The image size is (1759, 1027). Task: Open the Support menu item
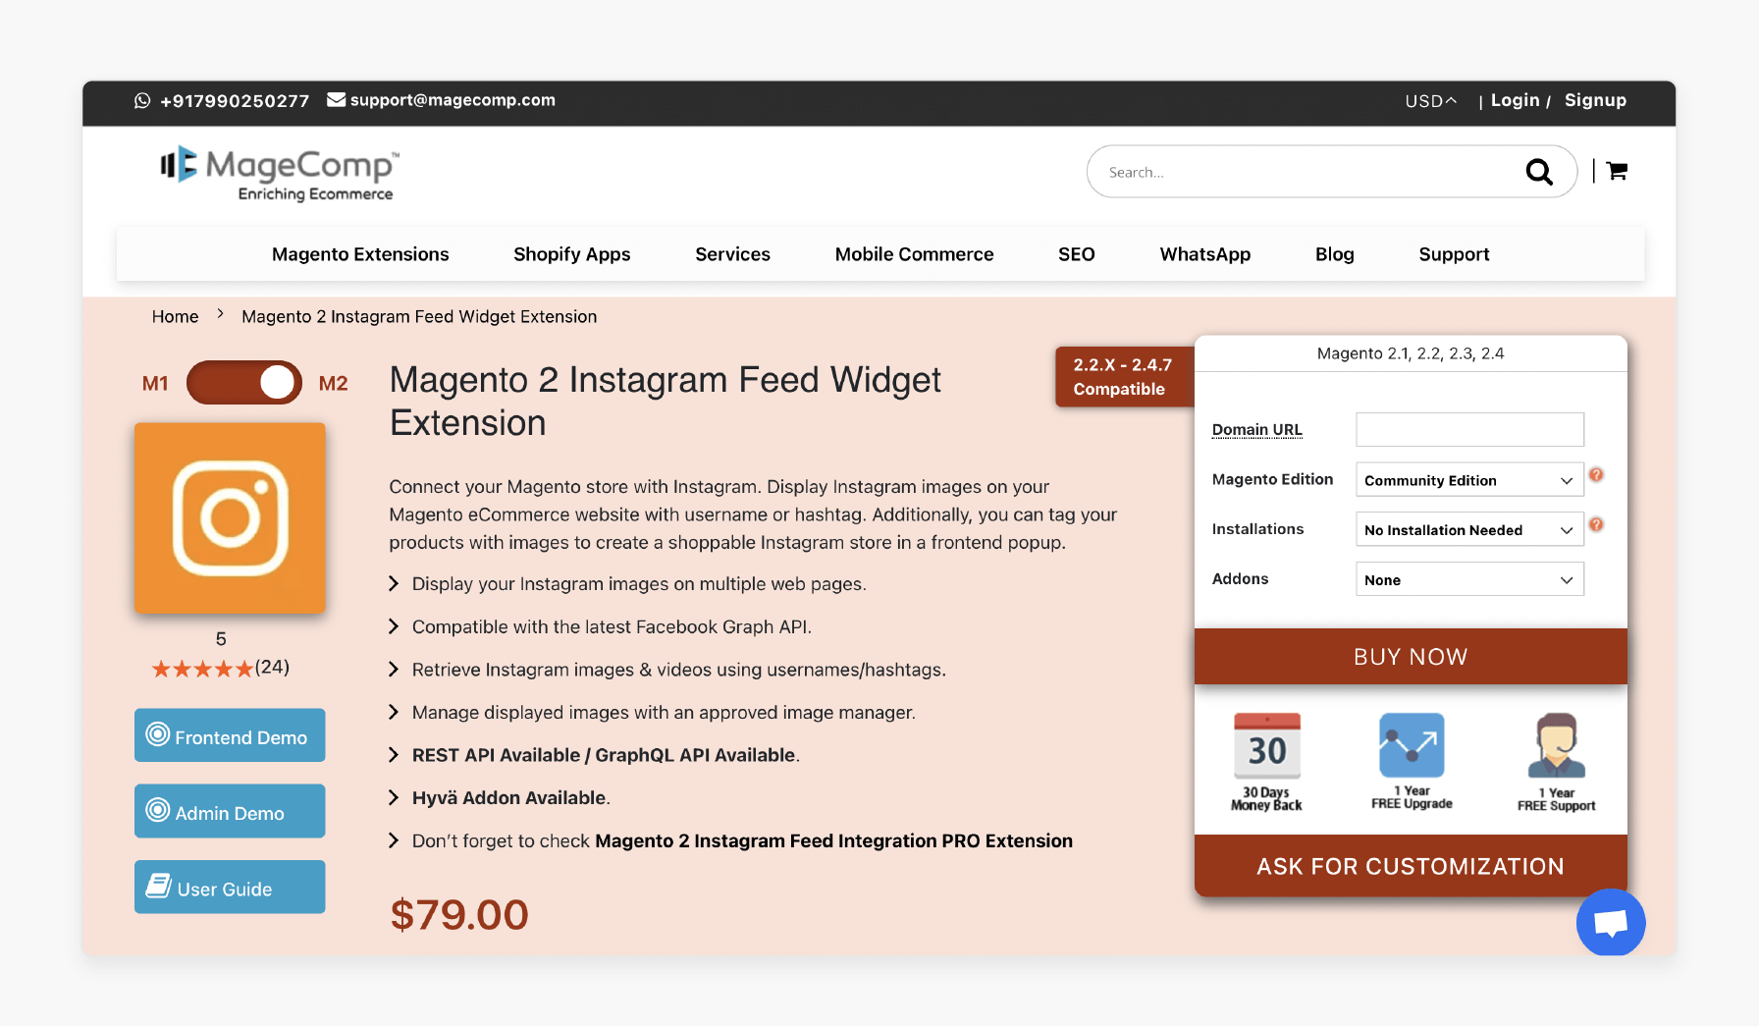[1454, 254]
